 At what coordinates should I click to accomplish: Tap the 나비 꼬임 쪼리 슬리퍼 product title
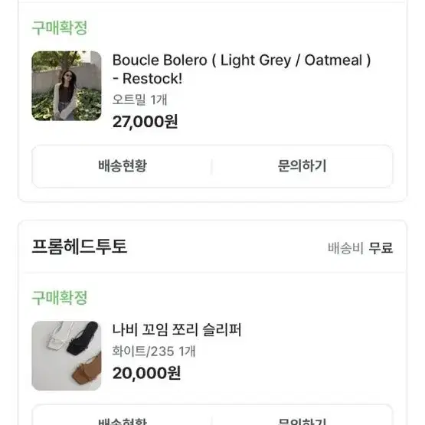tap(177, 330)
